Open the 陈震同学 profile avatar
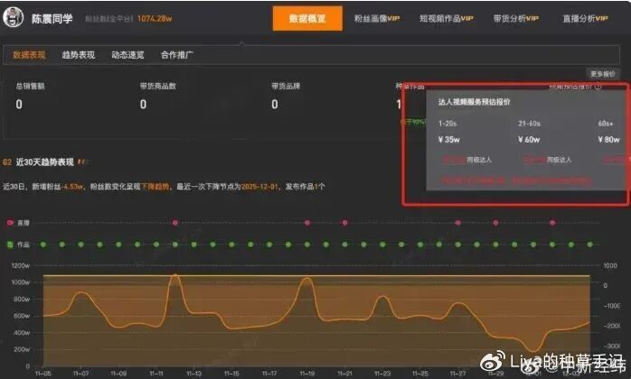 13,18
